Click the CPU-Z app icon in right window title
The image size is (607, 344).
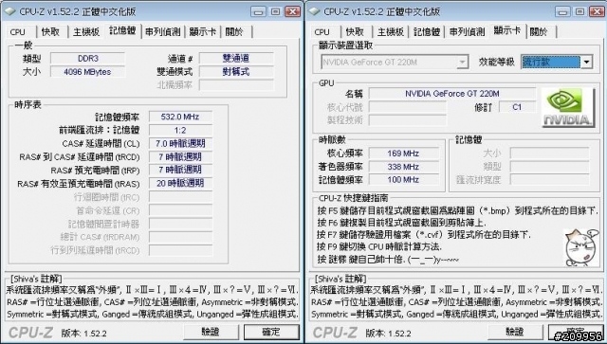click(x=314, y=11)
